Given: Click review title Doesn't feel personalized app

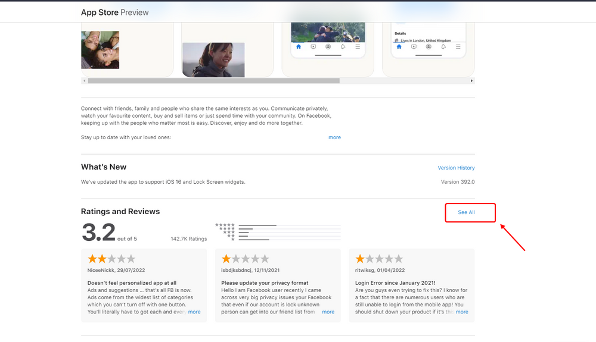Looking at the screenshot, I should point(132,283).
